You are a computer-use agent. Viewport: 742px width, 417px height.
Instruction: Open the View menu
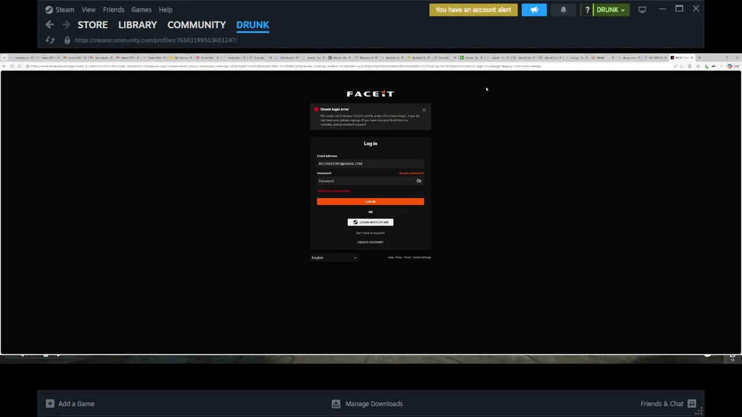tap(89, 10)
